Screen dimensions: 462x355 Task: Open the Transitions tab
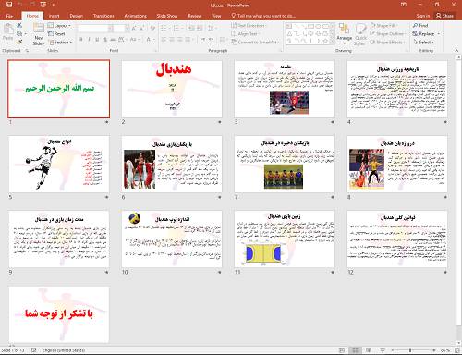(x=103, y=16)
